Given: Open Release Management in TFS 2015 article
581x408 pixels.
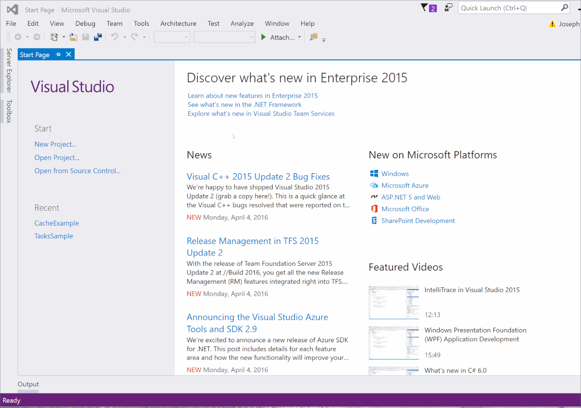Looking at the screenshot, I should (x=253, y=247).
